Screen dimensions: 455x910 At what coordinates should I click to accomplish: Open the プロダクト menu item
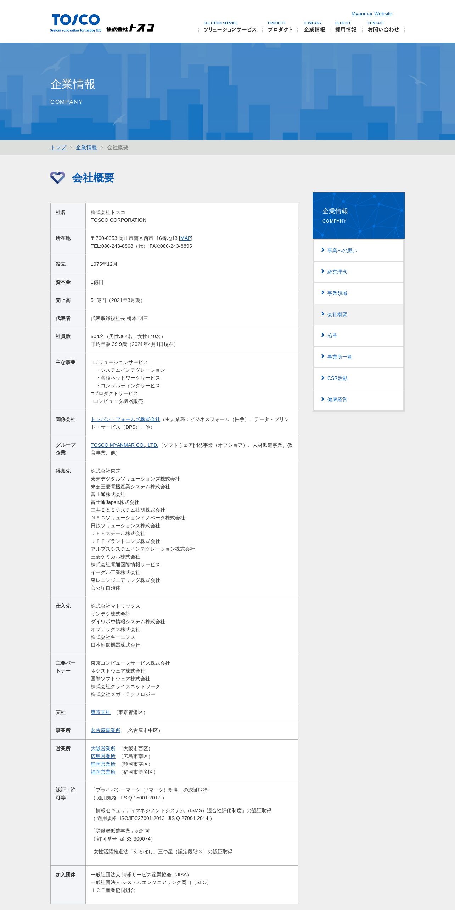click(280, 27)
